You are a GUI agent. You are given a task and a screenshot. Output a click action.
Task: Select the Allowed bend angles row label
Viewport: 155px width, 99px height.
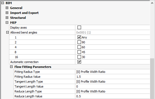(x=24, y=32)
